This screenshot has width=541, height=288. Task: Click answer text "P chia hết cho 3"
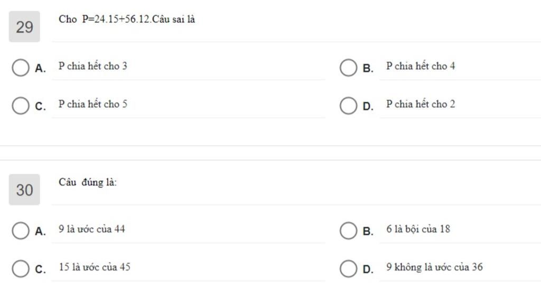[x=92, y=67]
